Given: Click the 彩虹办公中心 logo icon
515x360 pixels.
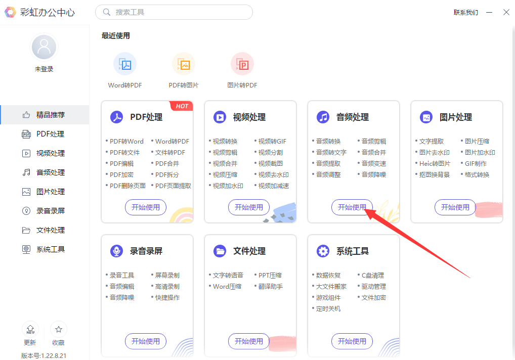Looking at the screenshot, I should (10, 12).
